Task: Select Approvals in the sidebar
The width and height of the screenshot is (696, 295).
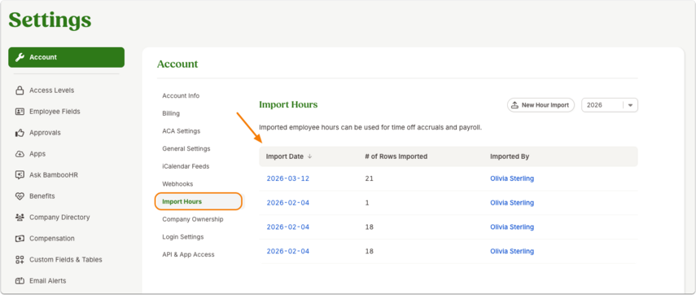Action: click(x=45, y=133)
